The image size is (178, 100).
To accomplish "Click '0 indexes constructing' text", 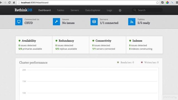I will tap(141, 49).
